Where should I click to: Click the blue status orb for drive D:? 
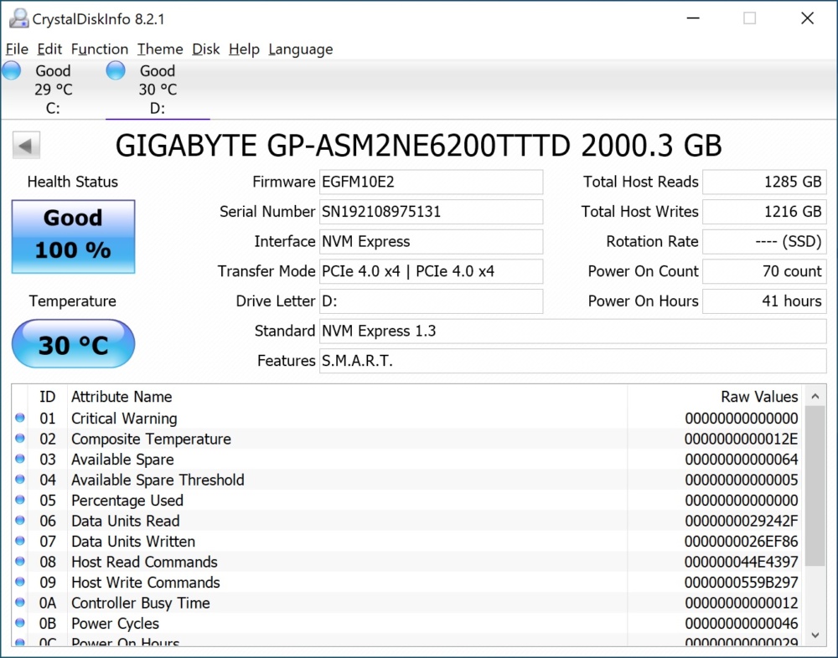116,70
